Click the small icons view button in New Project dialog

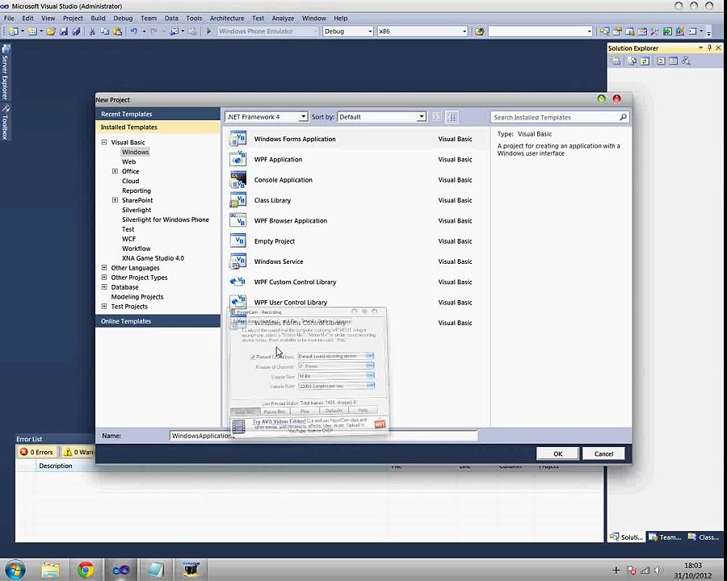point(437,117)
